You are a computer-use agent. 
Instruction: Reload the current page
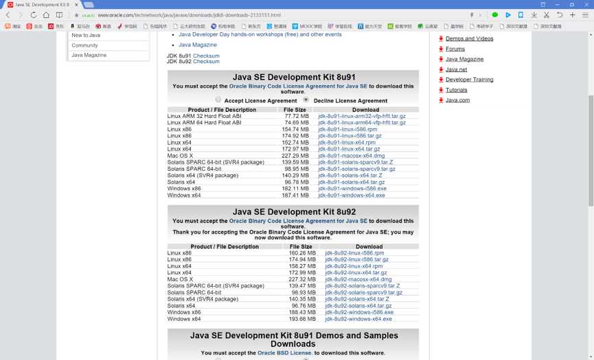pos(34,15)
